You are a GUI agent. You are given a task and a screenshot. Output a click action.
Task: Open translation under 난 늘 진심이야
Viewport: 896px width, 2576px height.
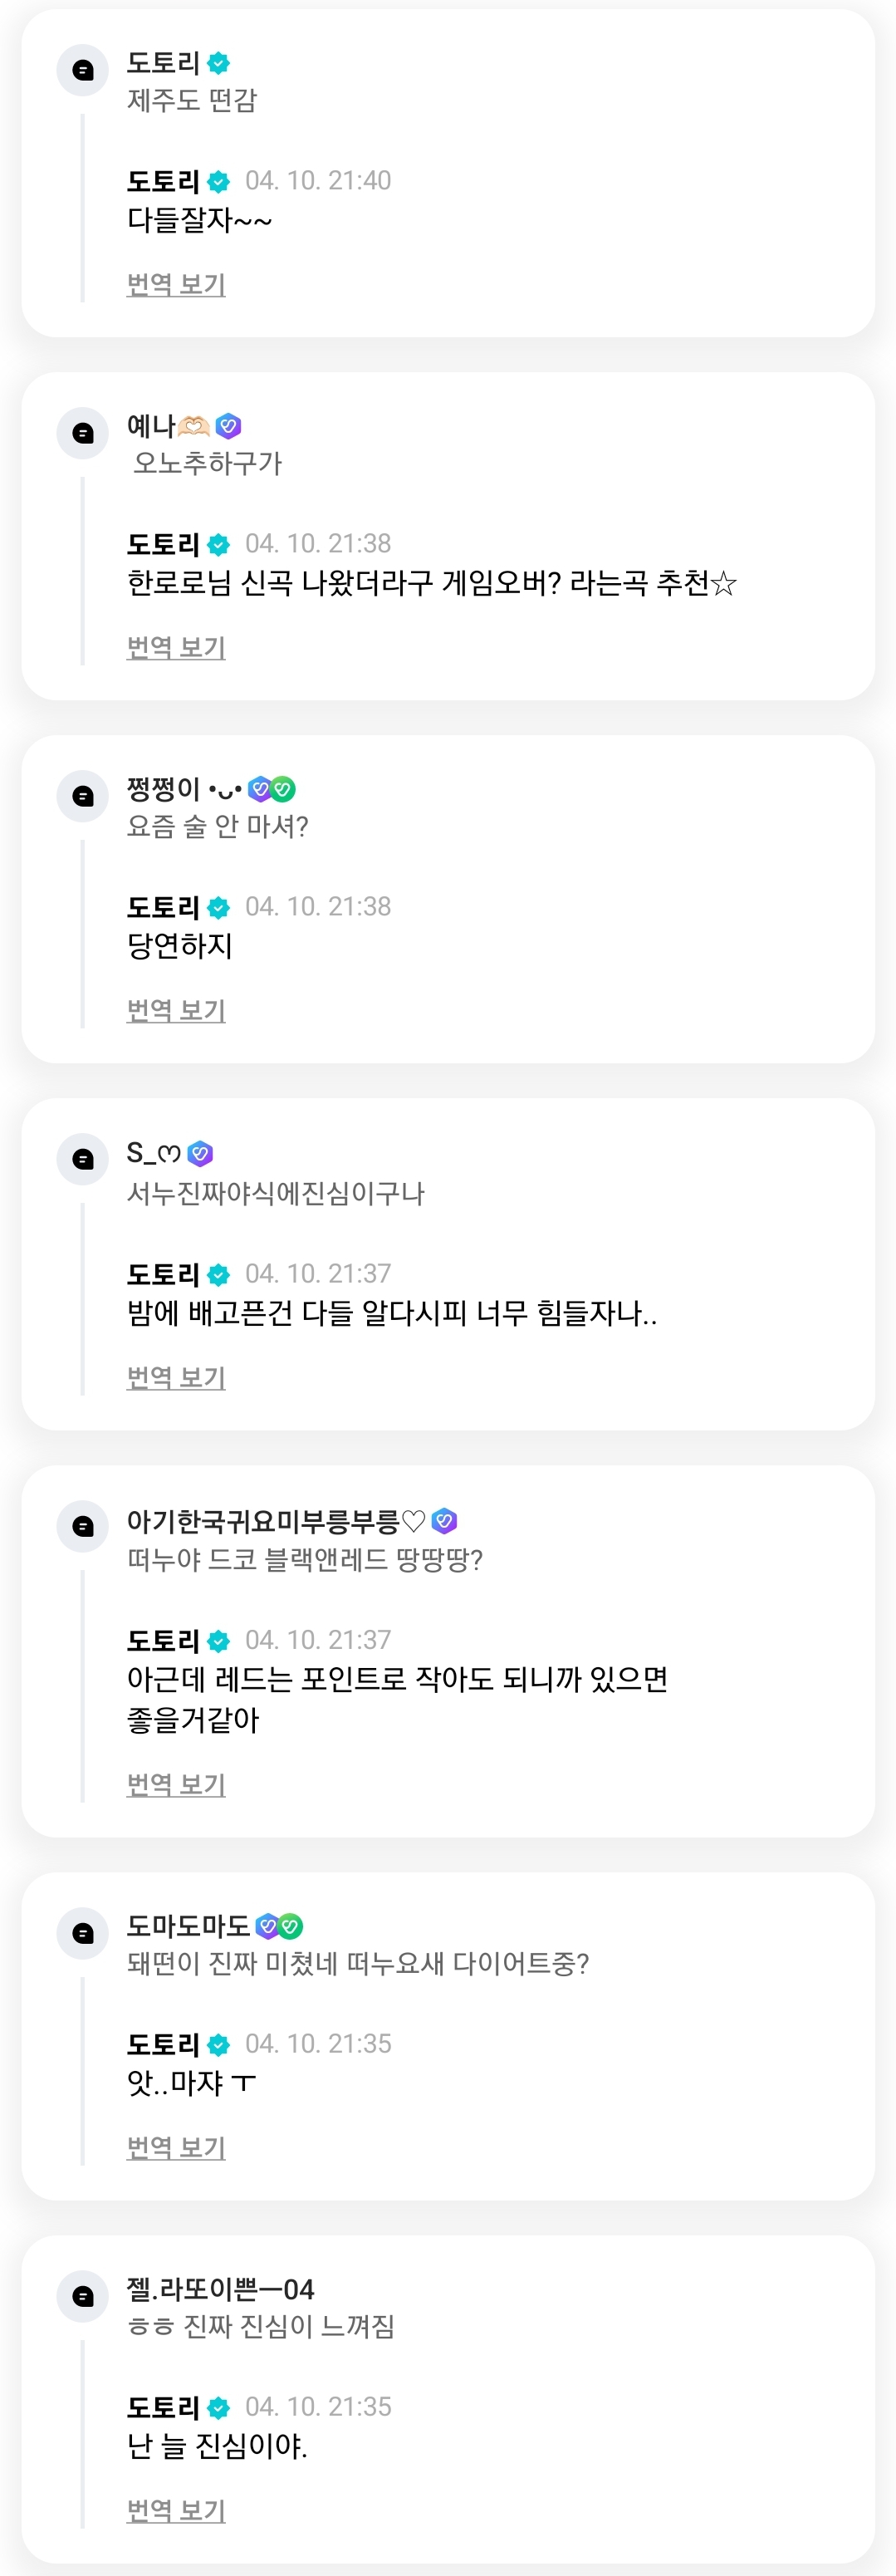(x=176, y=2511)
